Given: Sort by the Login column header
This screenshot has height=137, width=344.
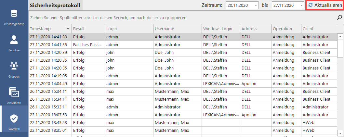Looking at the screenshot, I should coord(112,29).
